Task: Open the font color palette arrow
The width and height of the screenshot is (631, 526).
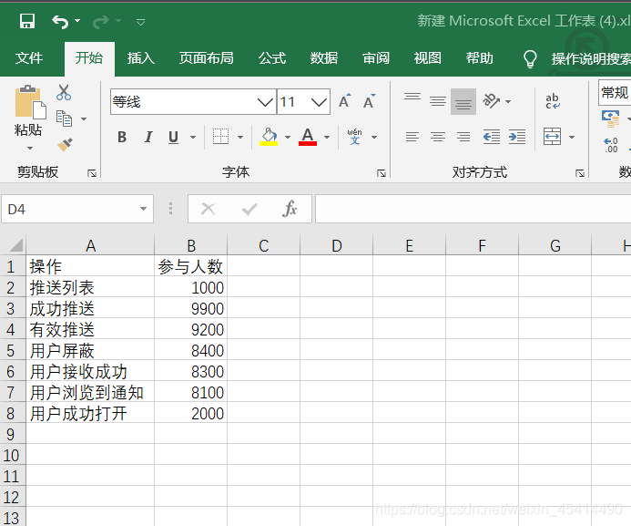Action: coord(327,138)
